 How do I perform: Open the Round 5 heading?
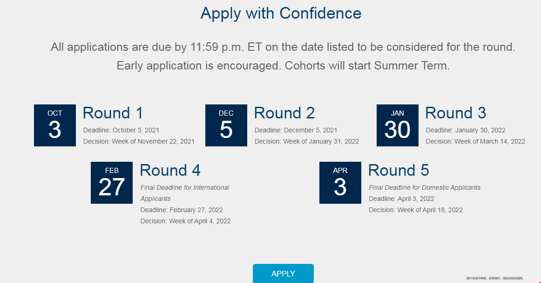click(399, 170)
